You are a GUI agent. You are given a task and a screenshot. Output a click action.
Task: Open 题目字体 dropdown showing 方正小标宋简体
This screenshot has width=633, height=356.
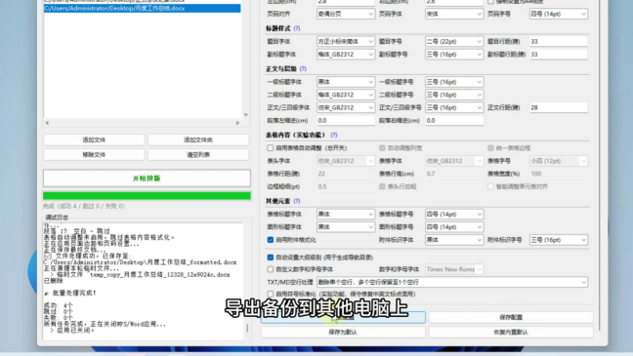click(x=346, y=42)
